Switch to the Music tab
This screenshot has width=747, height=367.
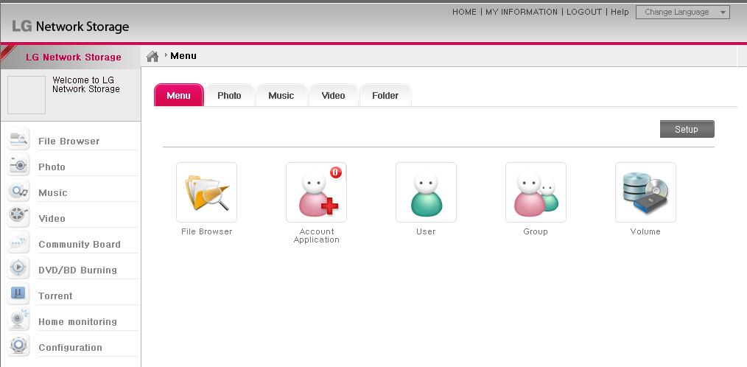[281, 95]
